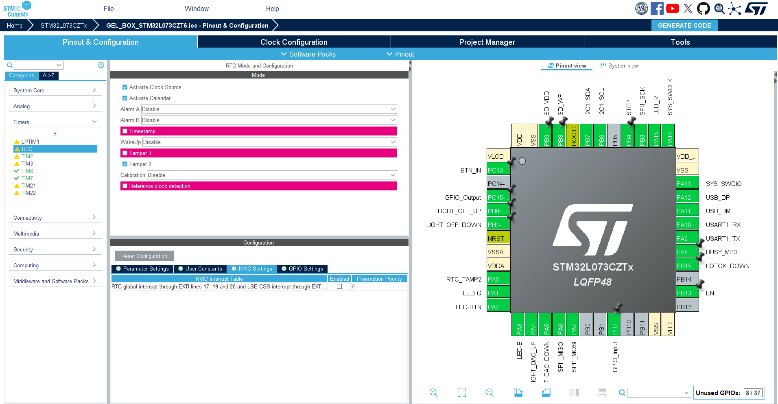Viewport: 778px width, 404px height.
Task: Open the Calibration dropdown
Action: click(x=272, y=175)
